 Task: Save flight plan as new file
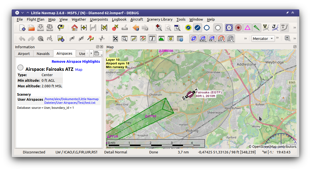click(x=49, y=28)
